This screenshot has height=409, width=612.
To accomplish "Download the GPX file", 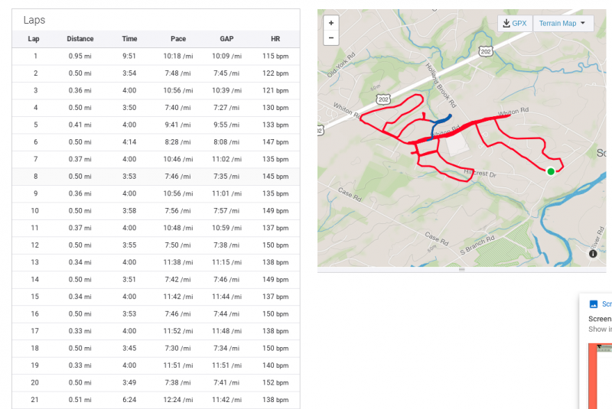I will pos(514,24).
